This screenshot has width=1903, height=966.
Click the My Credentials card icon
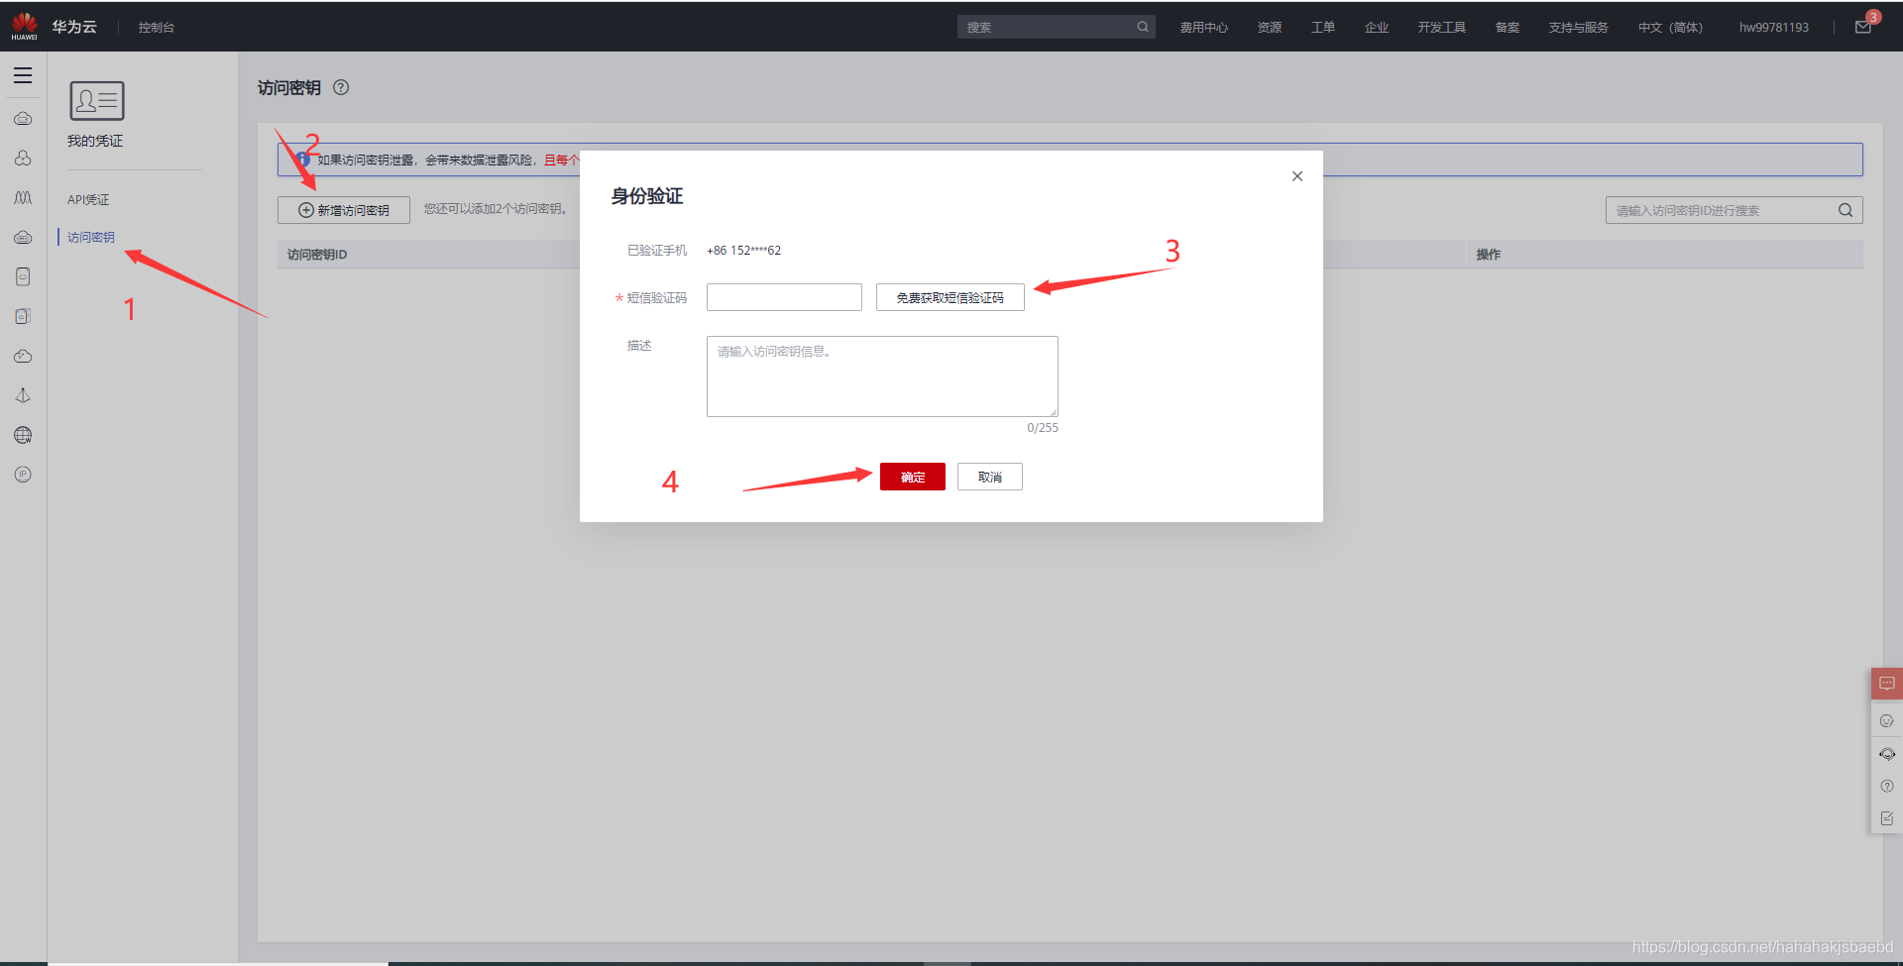pos(97,101)
